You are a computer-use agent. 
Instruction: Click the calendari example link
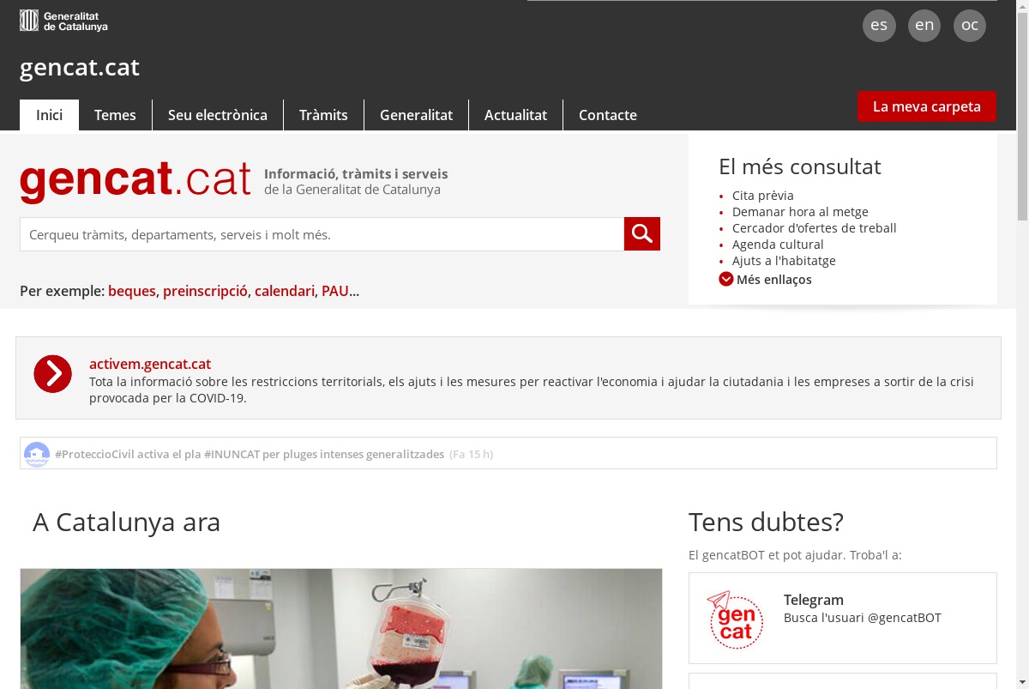coord(285,291)
